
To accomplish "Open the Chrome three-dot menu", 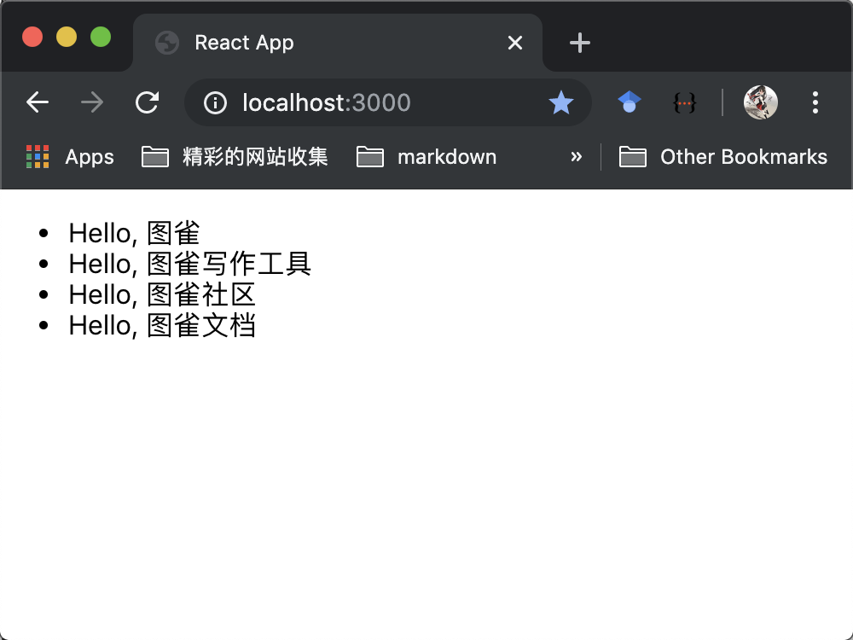I will [x=815, y=102].
